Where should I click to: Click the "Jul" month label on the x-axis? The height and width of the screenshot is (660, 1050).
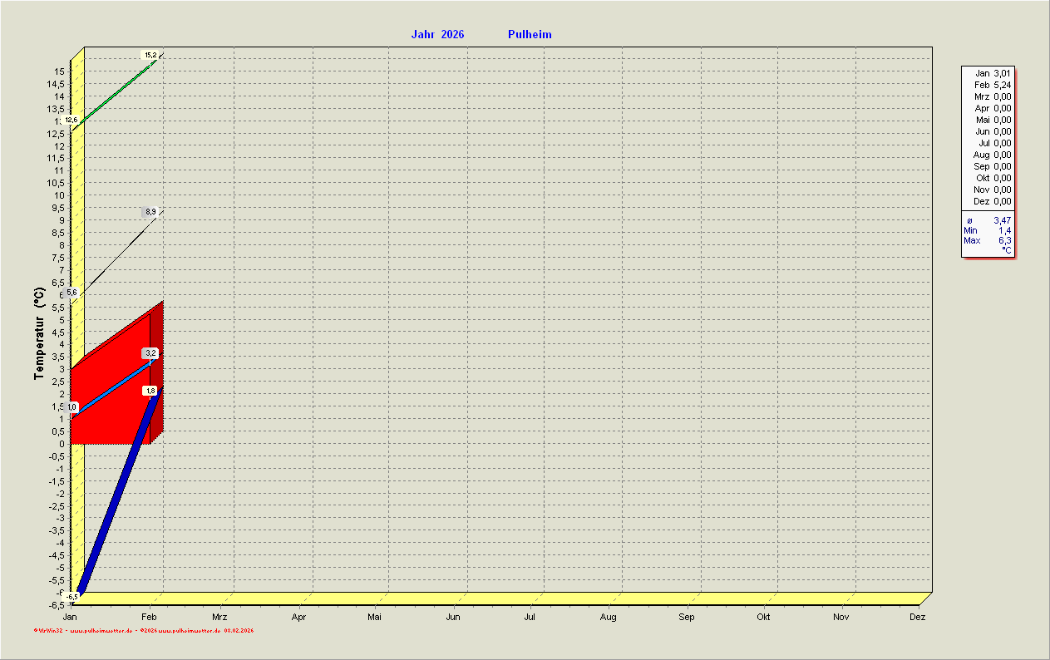[530, 617]
